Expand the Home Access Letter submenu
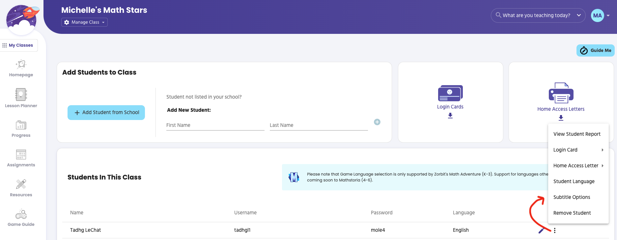This screenshot has width=617, height=240. click(x=578, y=166)
